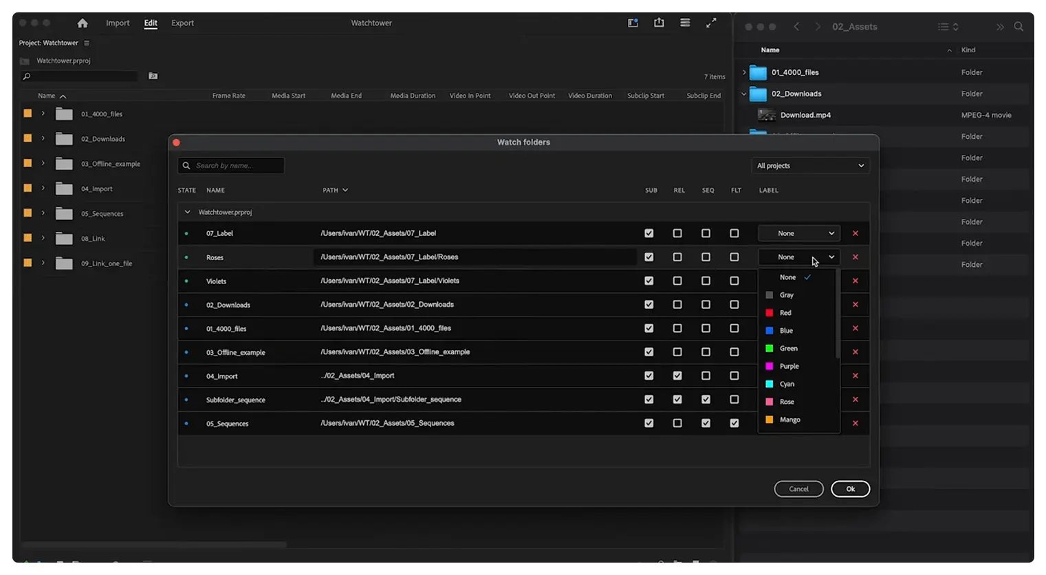Uncheck SUB checkbox for 02_Downloads row

pos(649,305)
